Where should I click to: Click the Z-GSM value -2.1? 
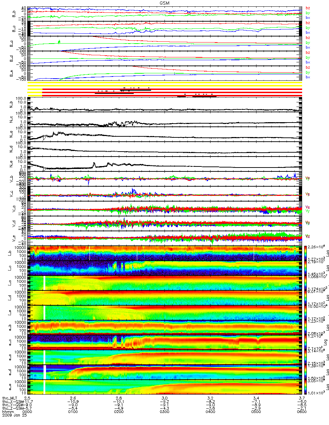(302, 409)
